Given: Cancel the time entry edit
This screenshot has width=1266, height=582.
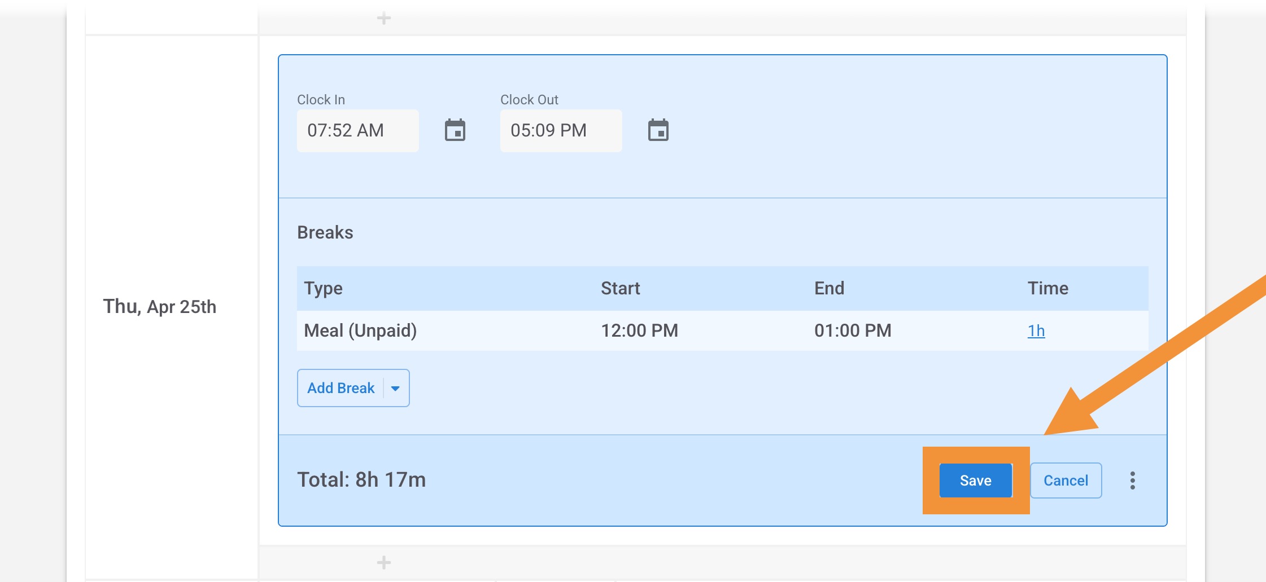Looking at the screenshot, I should 1066,480.
